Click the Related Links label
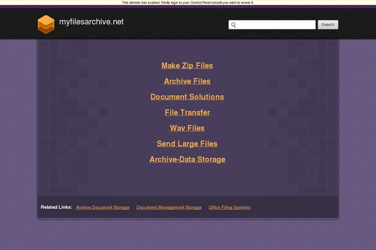The height and width of the screenshot is (250, 376). click(x=56, y=207)
